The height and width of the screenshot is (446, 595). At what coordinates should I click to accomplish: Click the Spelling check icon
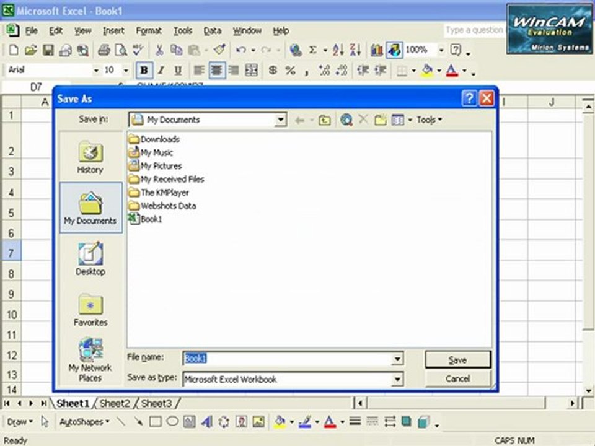click(138, 50)
